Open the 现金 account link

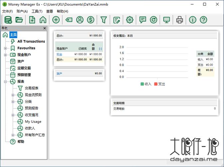point(59,54)
